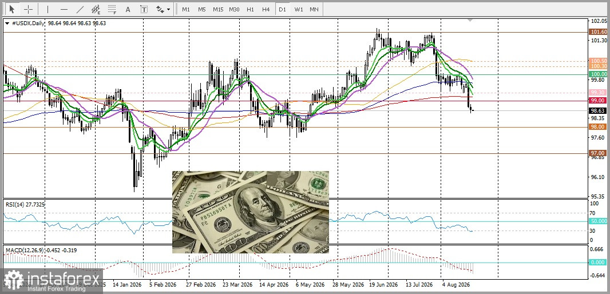The image size is (610, 294).
Task: Switch to the H1 timeframe
Action: pos(251,9)
